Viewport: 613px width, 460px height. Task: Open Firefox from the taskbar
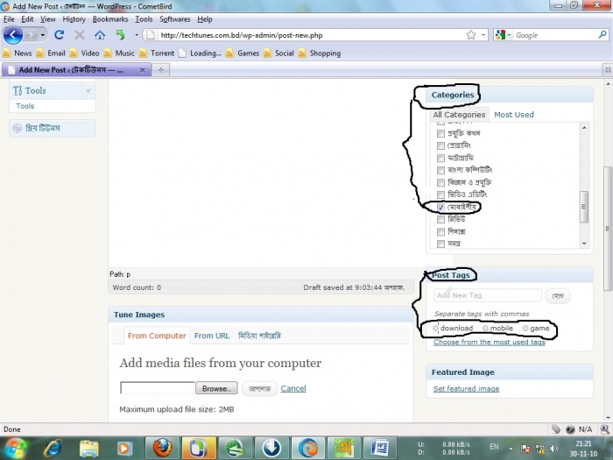tap(162, 448)
